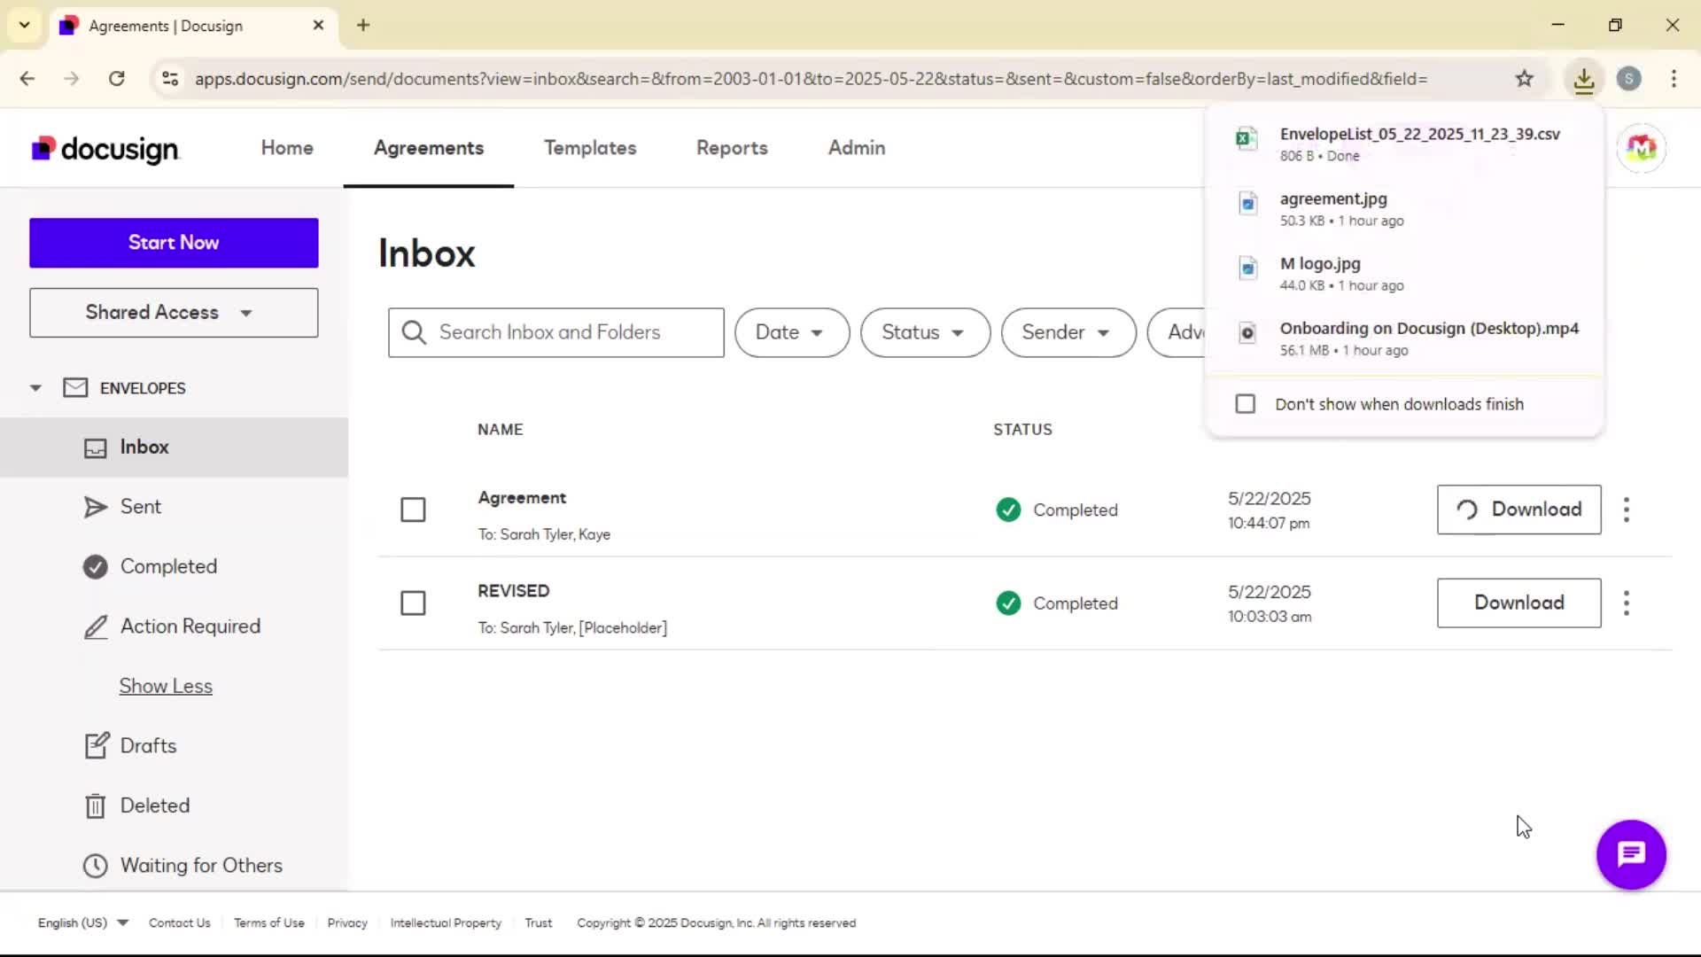Go back to the previous page

tap(27, 79)
